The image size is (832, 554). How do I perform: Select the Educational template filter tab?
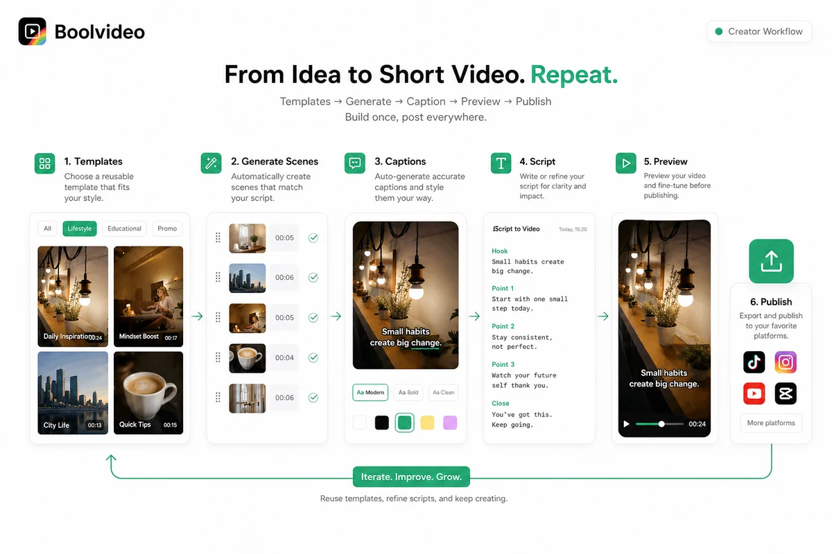coord(124,229)
